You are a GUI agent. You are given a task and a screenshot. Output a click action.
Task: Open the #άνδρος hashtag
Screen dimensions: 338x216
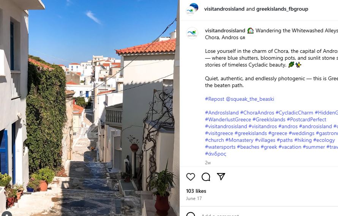click(216, 154)
